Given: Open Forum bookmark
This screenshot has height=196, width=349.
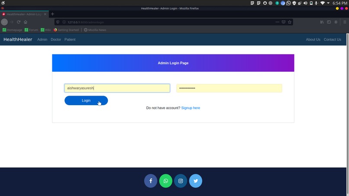Looking at the screenshot, I should [31, 30].
